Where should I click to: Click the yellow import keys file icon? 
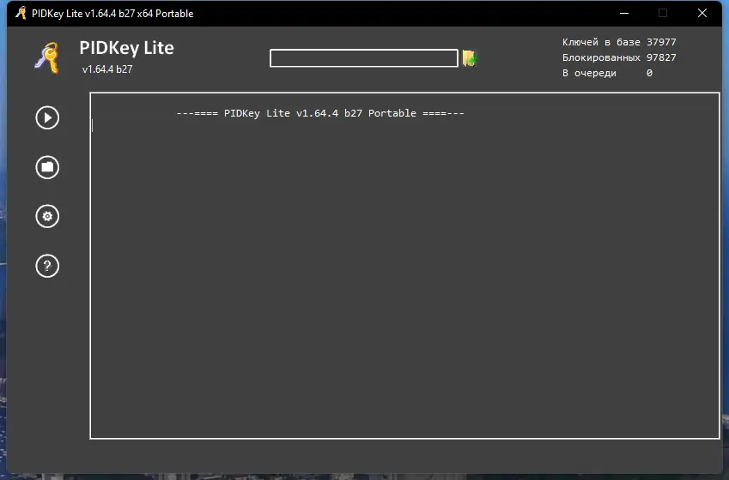click(470, 58)
